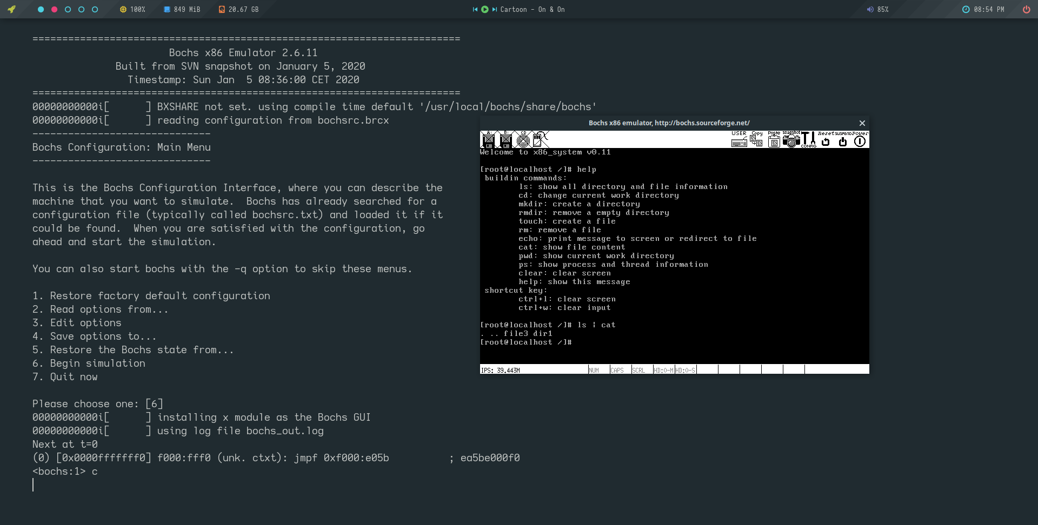Click 'using log file bochs_out.log' line
The image size is (1038, 525).
240,431
